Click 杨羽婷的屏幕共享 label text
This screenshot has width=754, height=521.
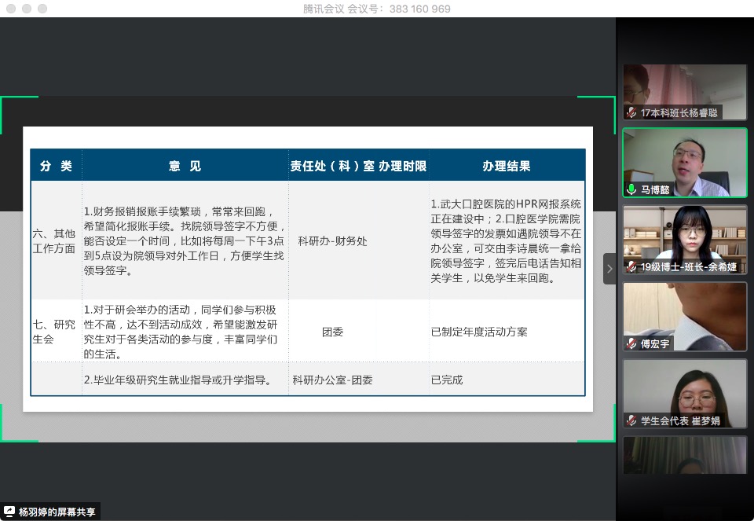click(57, 512)
